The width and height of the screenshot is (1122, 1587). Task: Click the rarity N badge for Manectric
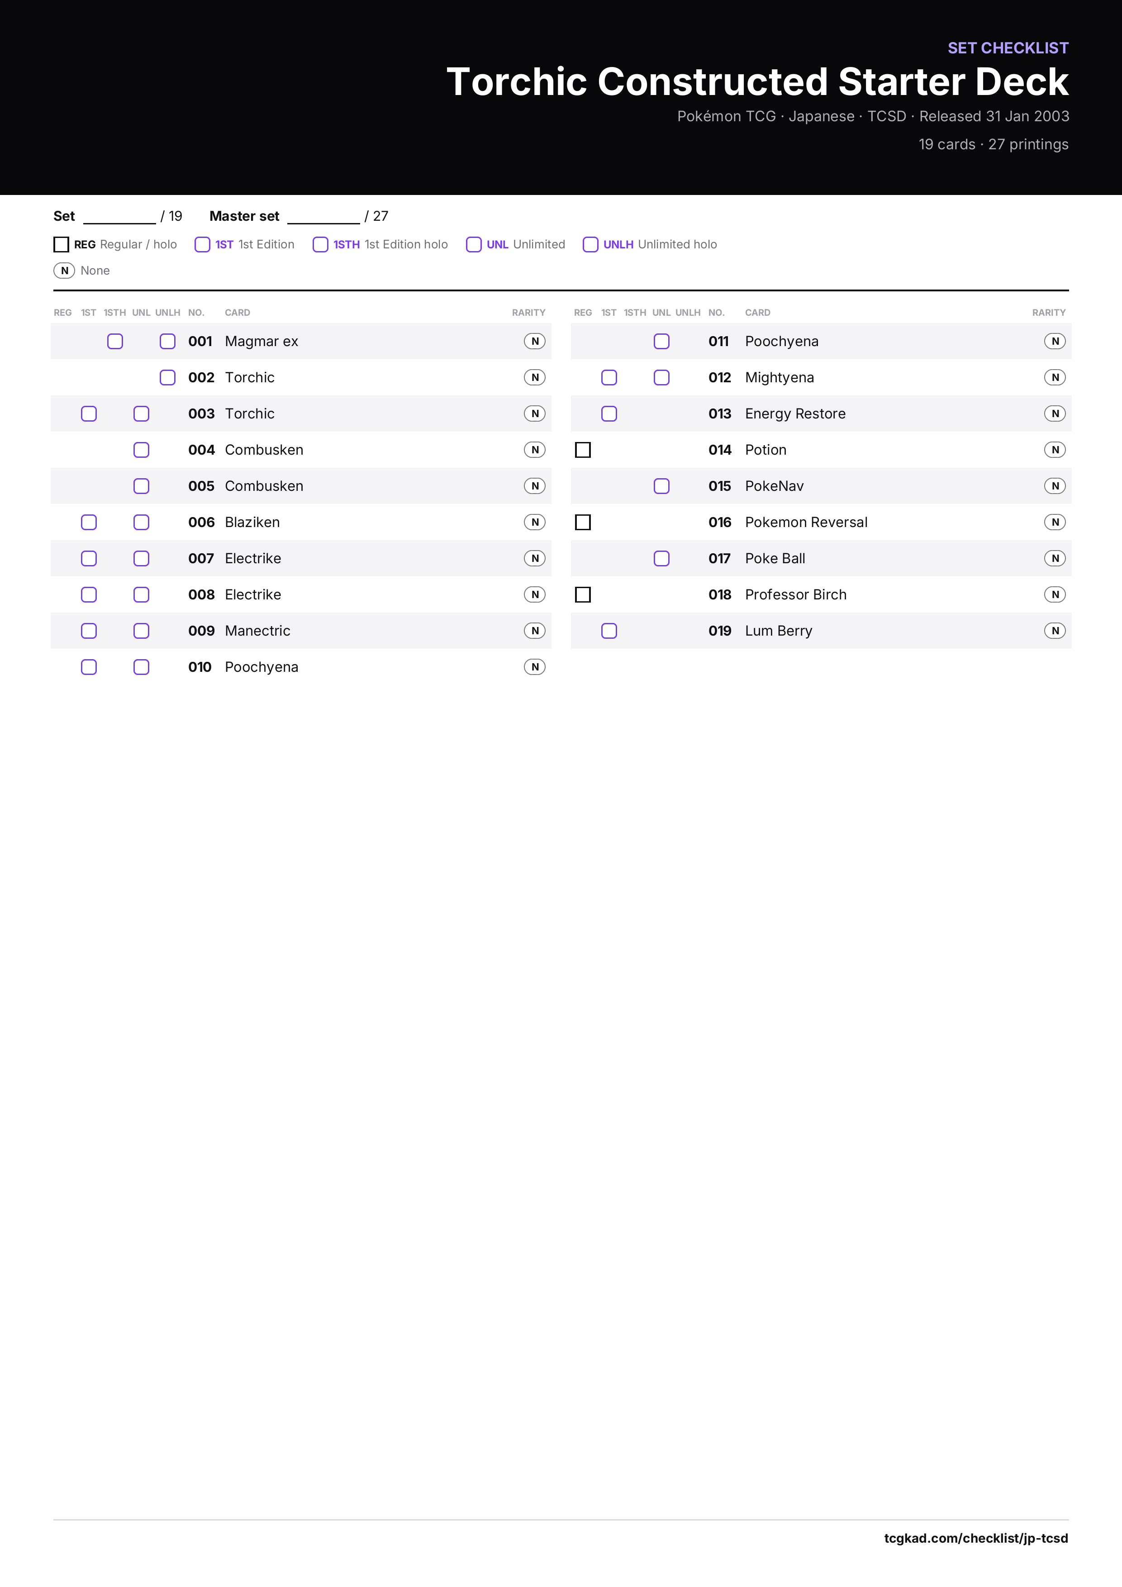(x=534, y=630)
